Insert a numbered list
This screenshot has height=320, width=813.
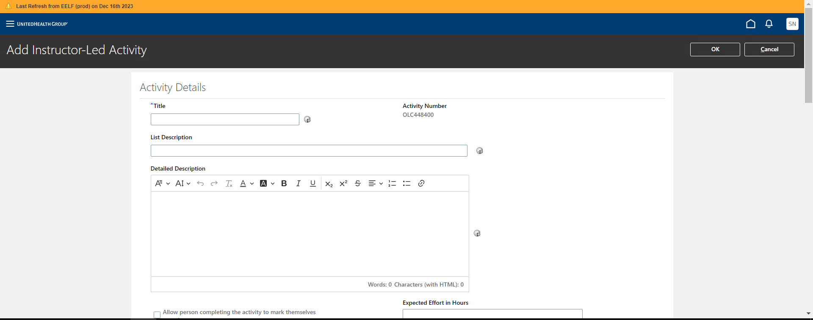click(x=392, y=183)
